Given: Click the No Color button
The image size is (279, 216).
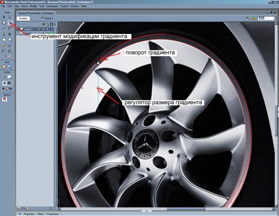Looking at the screenshot, I should (7, 89).
